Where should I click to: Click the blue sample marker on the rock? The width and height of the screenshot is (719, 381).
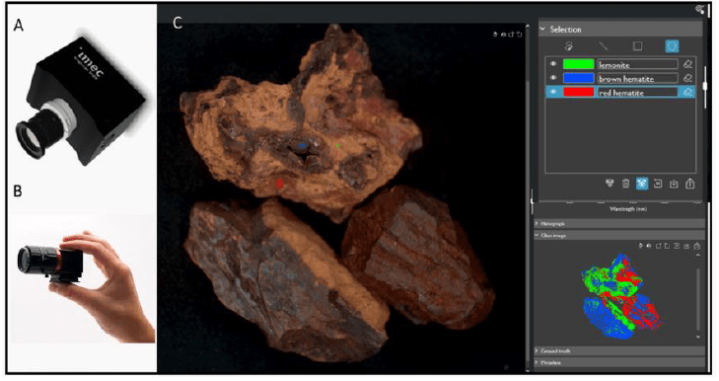pos(302,145)
